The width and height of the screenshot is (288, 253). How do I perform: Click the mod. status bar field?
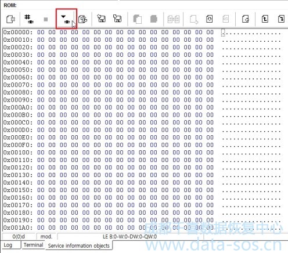coord(46,237)
